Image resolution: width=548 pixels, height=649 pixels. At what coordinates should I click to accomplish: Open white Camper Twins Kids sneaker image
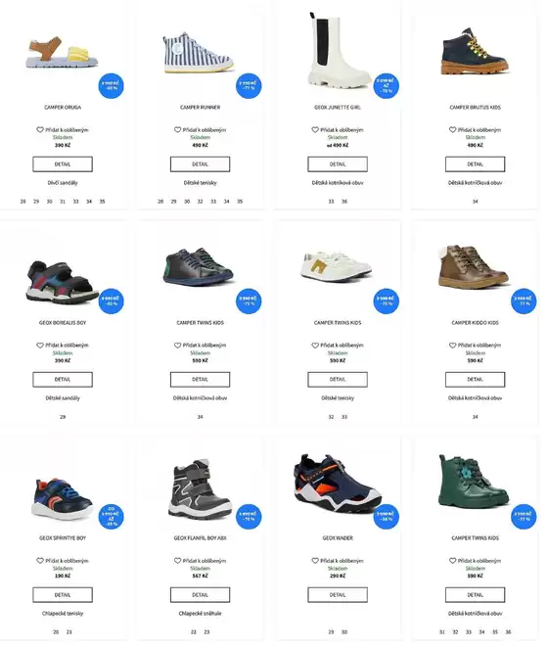(336, 267)
